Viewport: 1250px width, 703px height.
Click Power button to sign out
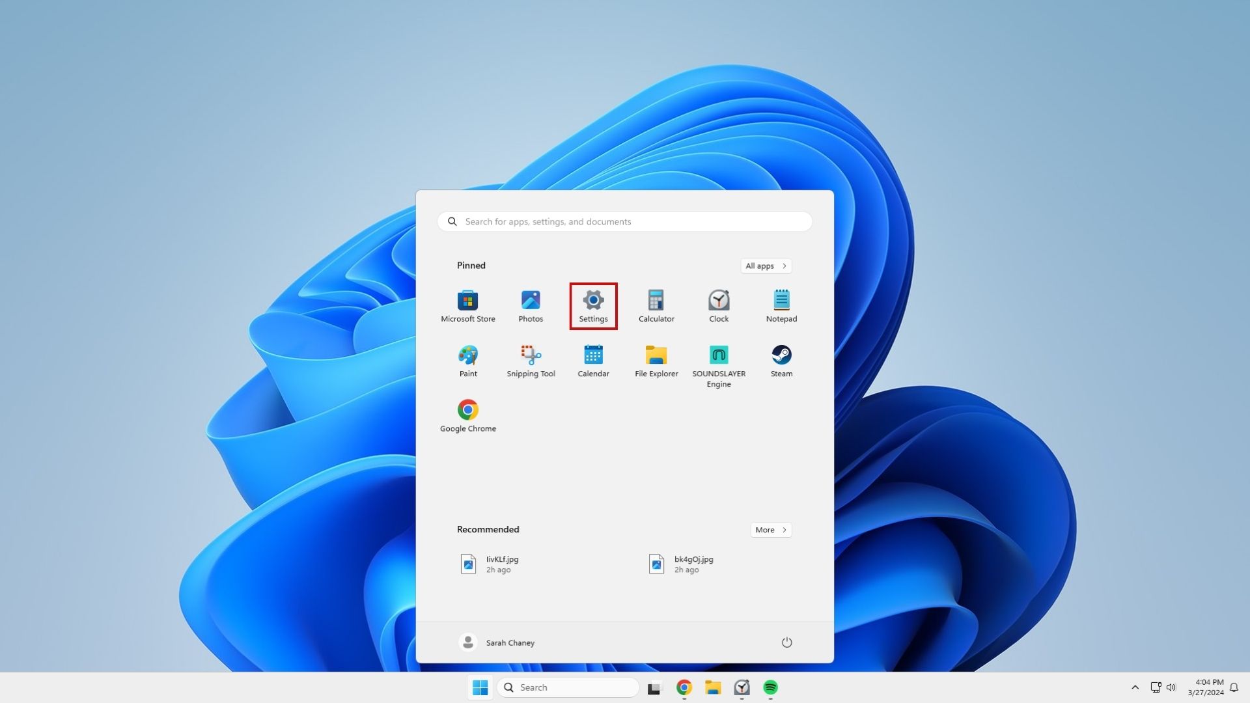click(786, 642)
